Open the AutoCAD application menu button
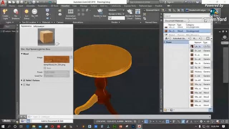The height and width of the screenshot is (129, 229). 3,3
